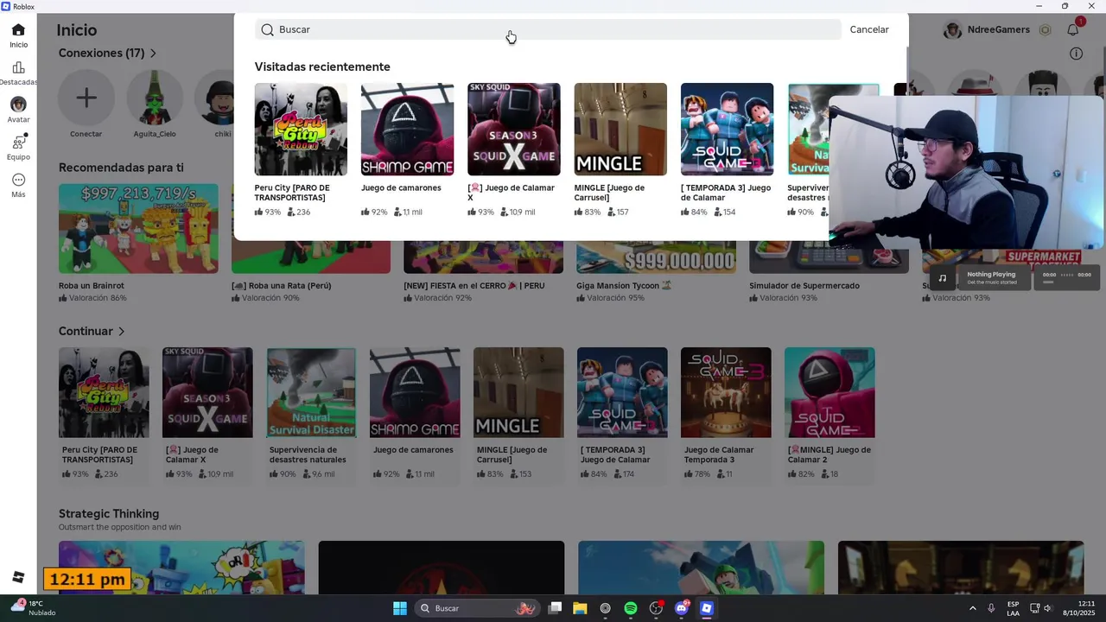Cancel the search with Cancelar
This screenshot has width=1106, height=622.
pos(869,29)
